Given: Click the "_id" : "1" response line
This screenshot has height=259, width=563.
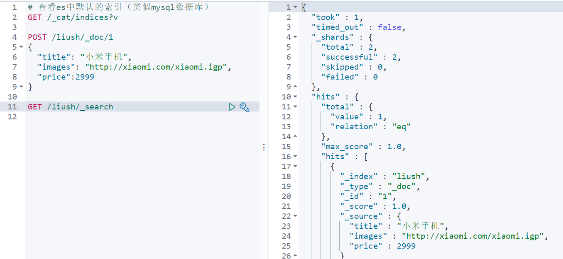Looking at the screenshot, I should click(x=368, y=196).
